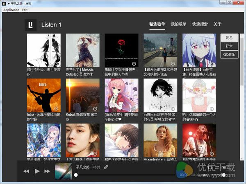Open R&B rose playlist thumbnail
This screenshot has height=184, width=246.
[122, 50]
